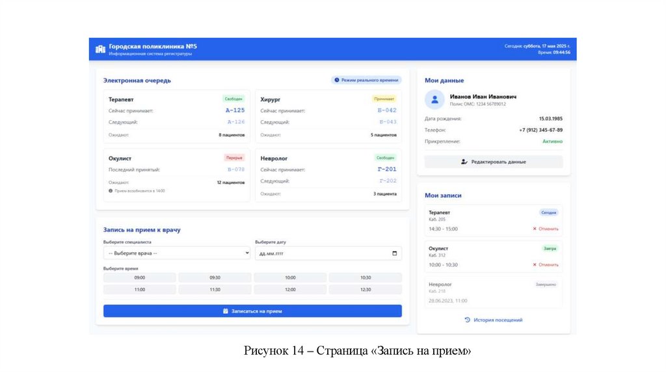Click the clinic building logo icon
666x373 pixels.
pos(100,49)
